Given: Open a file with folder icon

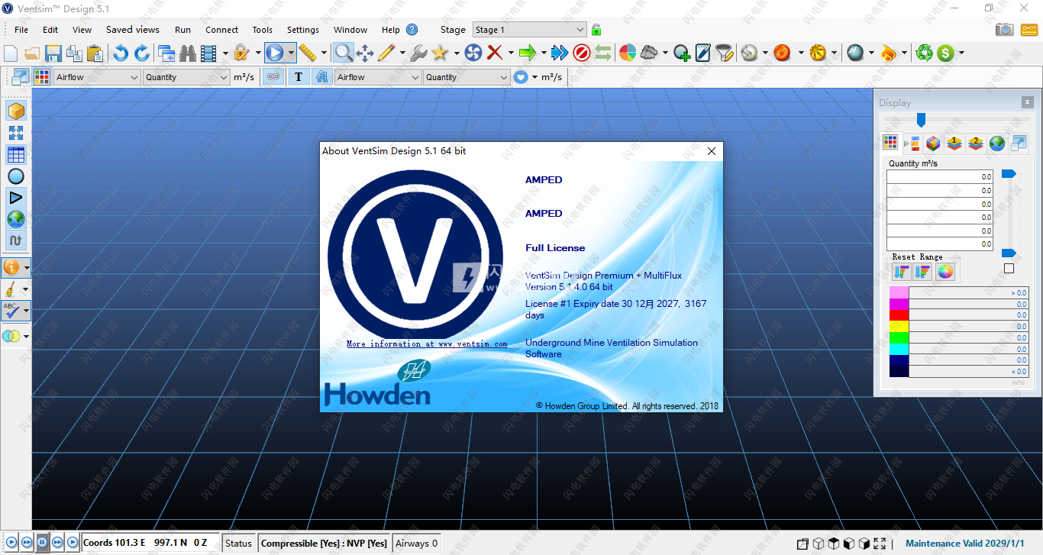Looking at the screenshot, I should pyautogui.click(x=32, y=53).
